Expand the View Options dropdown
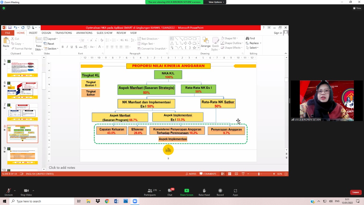 216,2
